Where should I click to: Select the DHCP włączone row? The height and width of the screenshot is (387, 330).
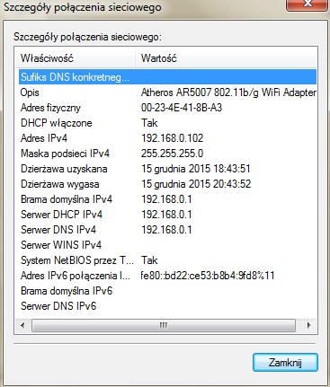[167, 123]
